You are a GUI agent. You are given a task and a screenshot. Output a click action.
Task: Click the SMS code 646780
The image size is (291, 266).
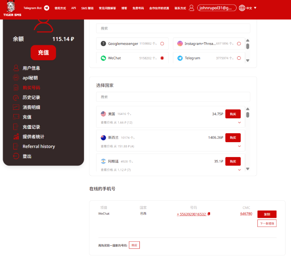[x=246, y=214]
